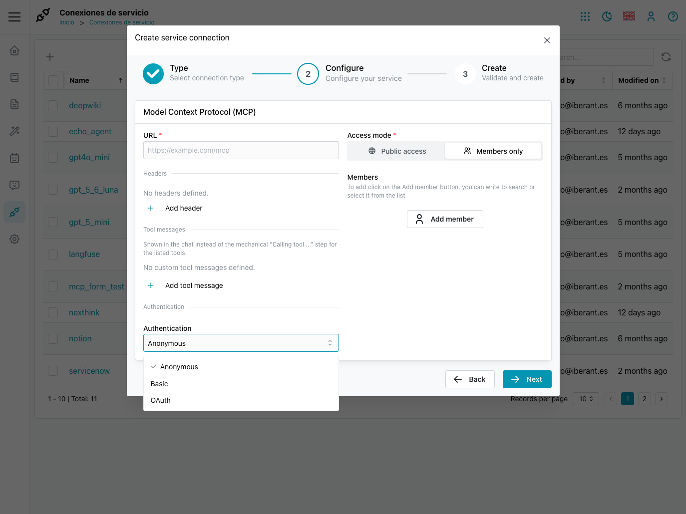Open service connections plug icon in sidebar
The image size is (686, 514).
pyautogui.click(x=14, y=212)
